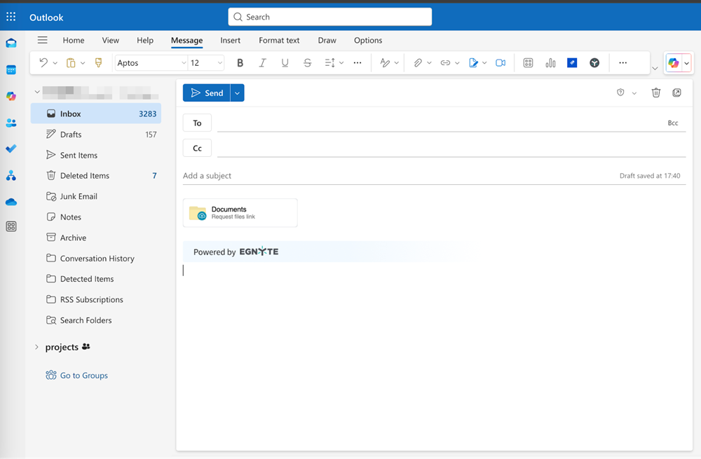Open the Polls bar chart icon
The image size is (701, 459).
(550, 63)
